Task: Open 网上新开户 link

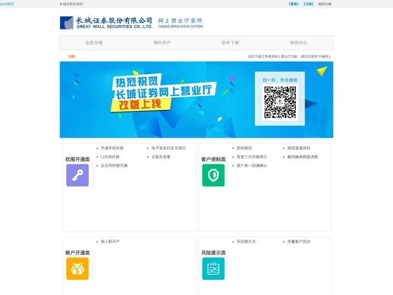Action: point(110,241)
